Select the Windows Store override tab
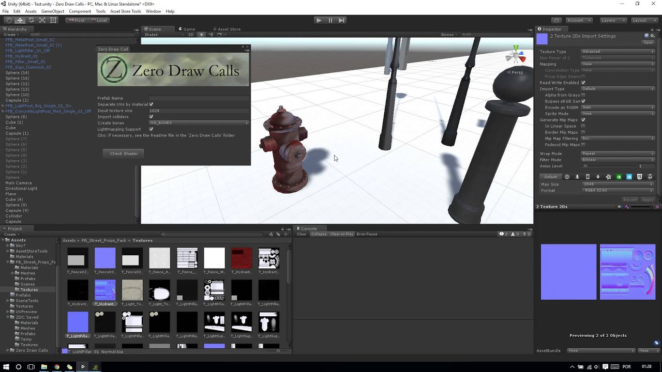The image size is (662, 372). pos(629,177)
